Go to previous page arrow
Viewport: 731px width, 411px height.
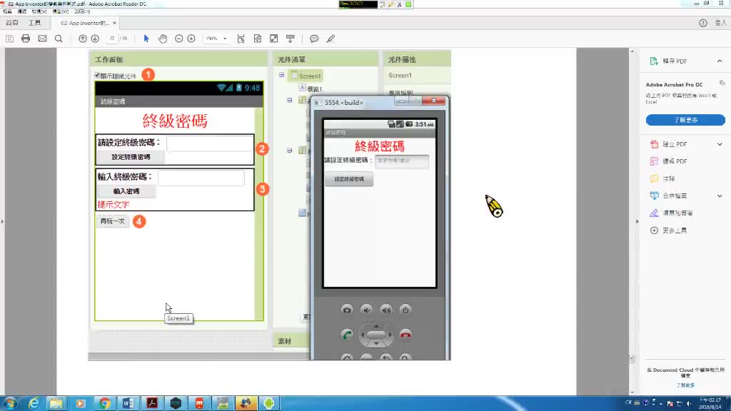click(83, 39)
